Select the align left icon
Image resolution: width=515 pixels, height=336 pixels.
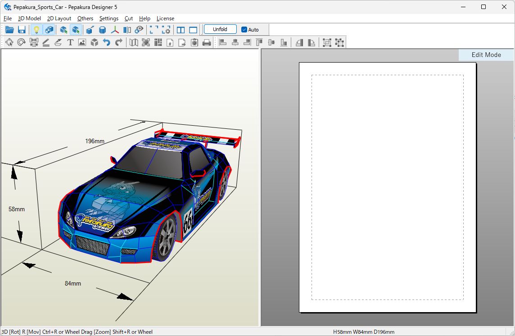click(222, 42)
